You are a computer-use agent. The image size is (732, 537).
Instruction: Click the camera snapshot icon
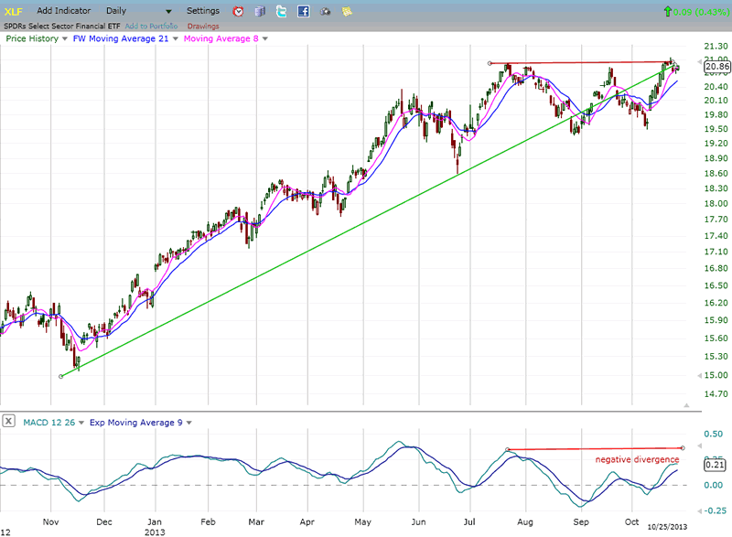tap(325, 12)
